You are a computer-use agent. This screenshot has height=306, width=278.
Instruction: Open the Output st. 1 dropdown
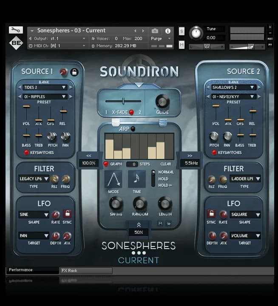58,39
